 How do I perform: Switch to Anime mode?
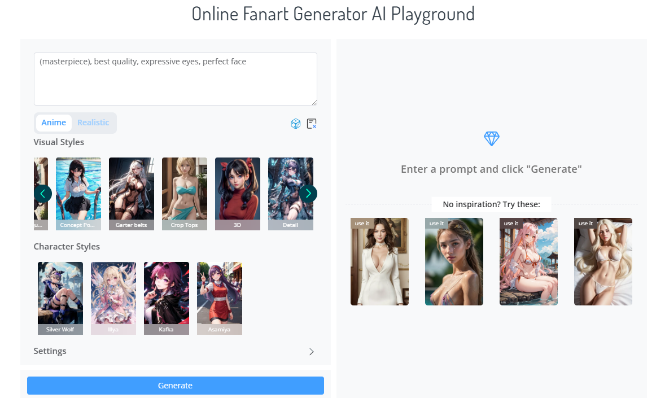point(53,123)
